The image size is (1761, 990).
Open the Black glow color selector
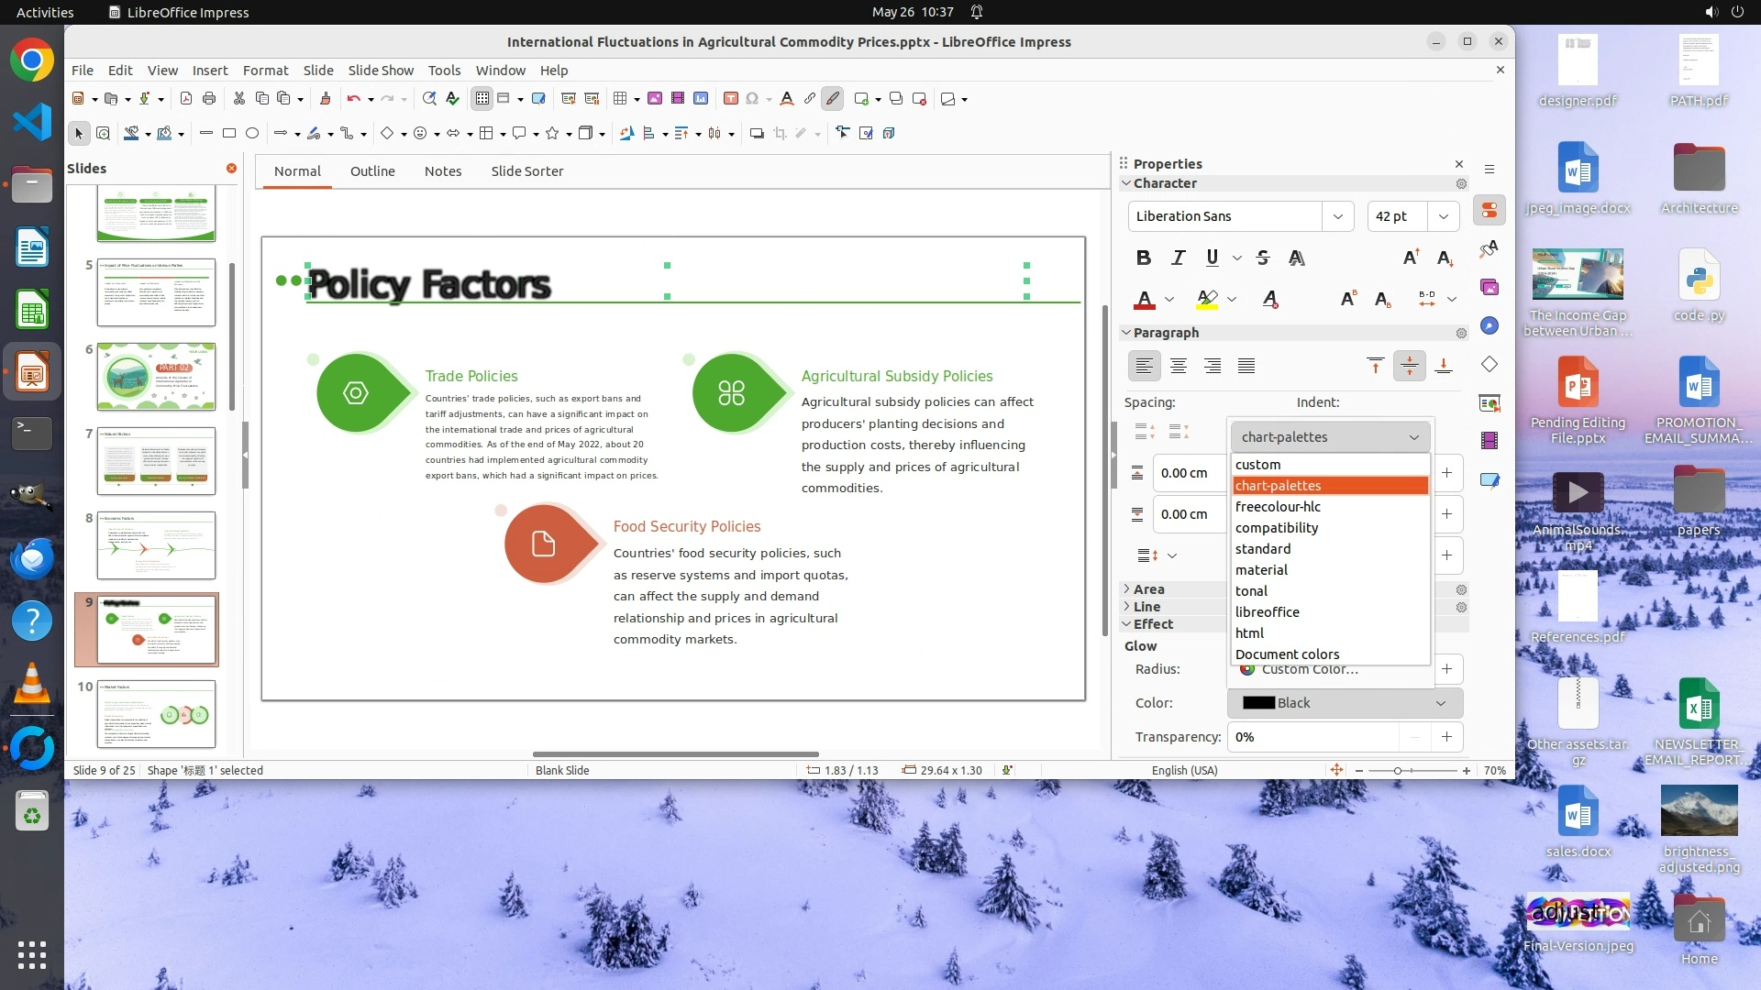(x=1345, y=703)
